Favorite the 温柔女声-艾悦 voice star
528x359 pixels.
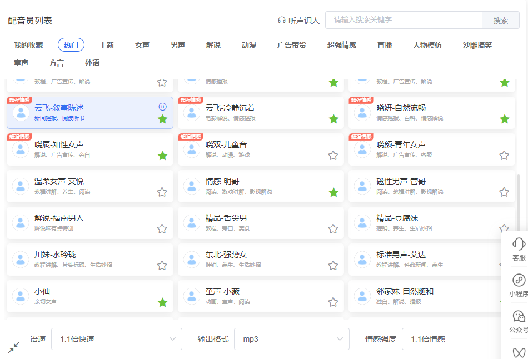pos(162,192)
